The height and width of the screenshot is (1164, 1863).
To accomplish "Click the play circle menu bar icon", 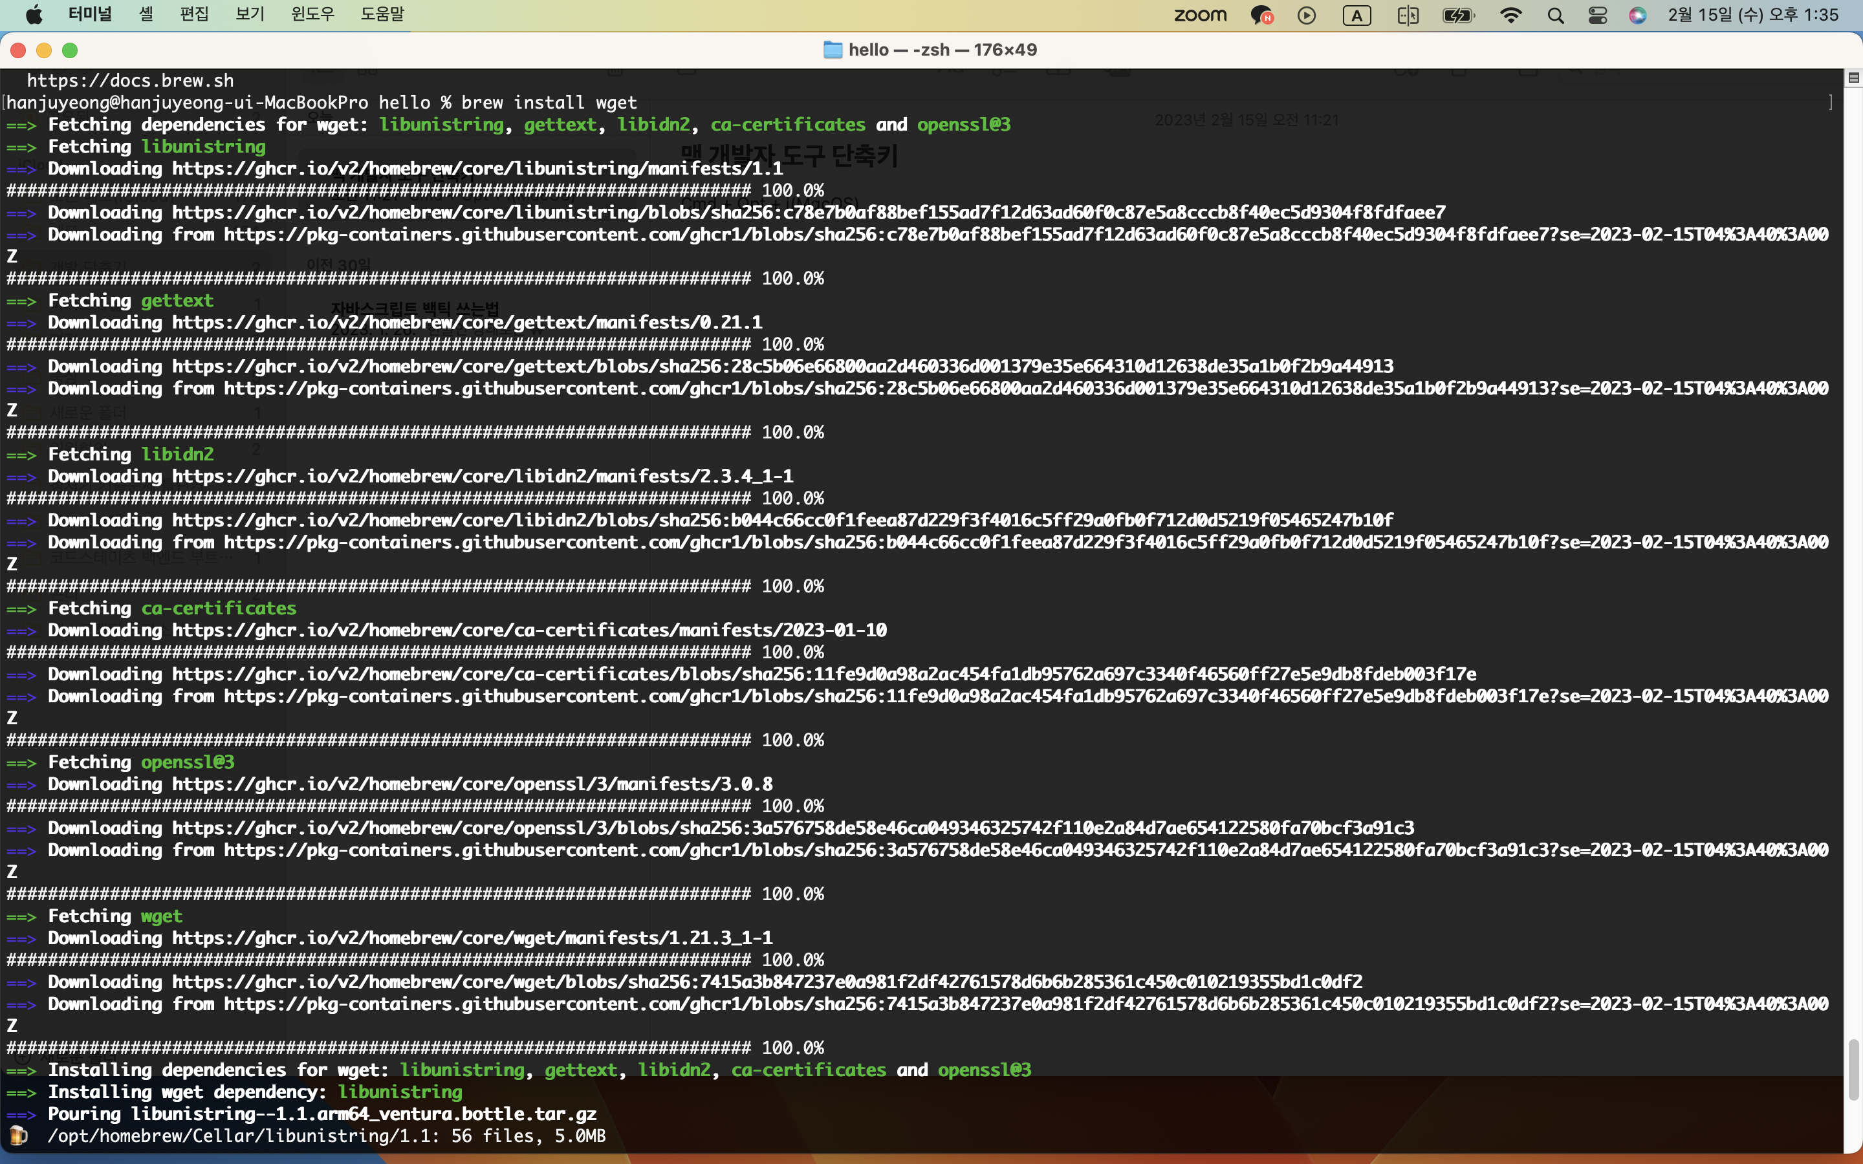I will (x=1307, y=15).
